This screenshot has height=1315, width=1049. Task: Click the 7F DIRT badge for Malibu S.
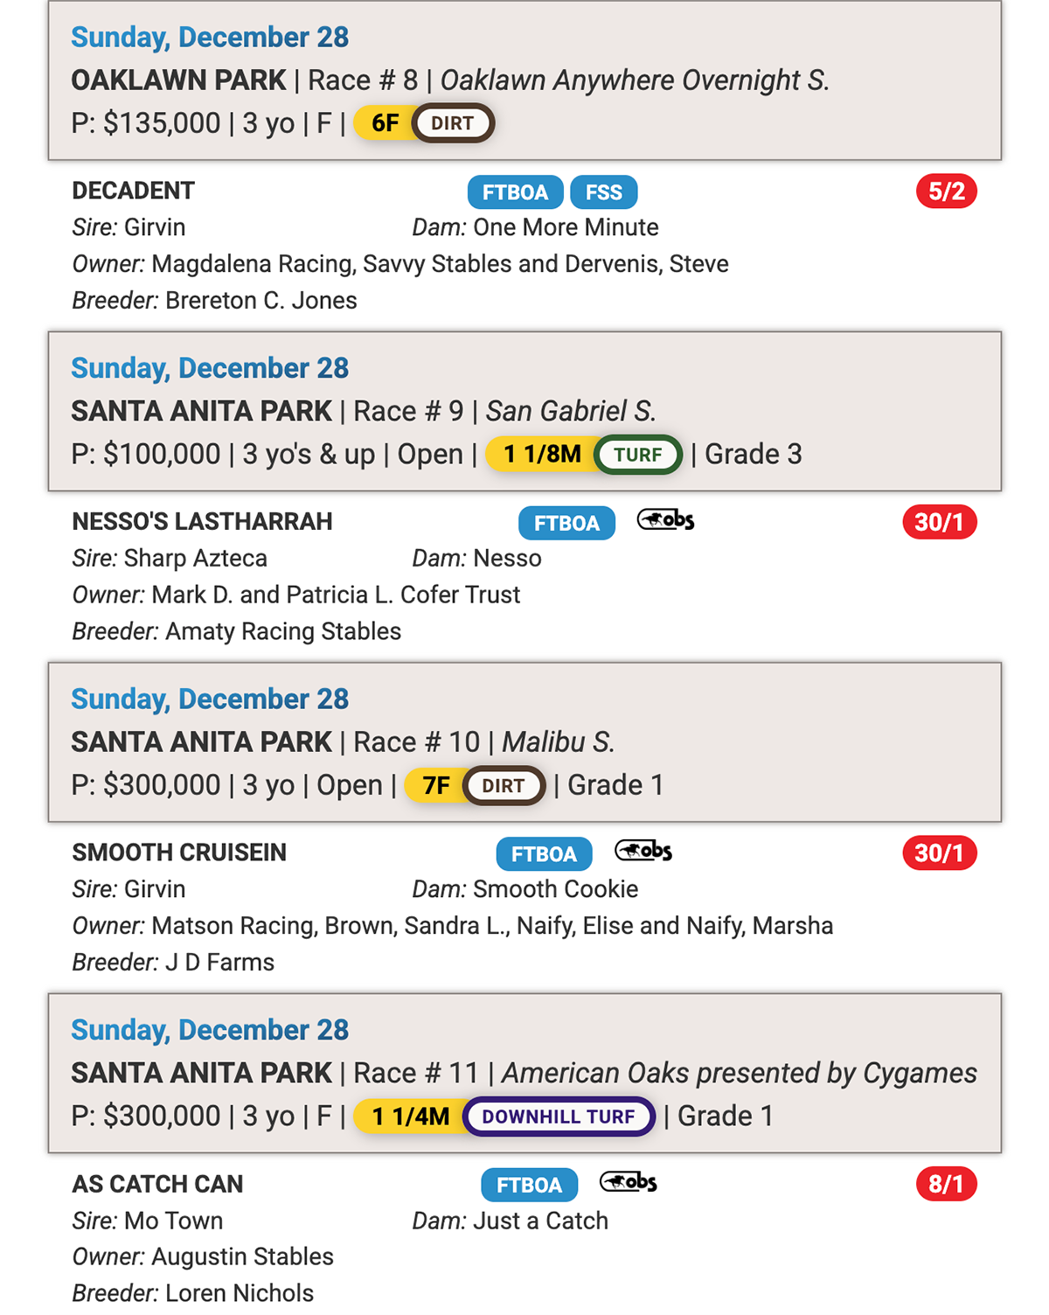[x=475, y=785]
